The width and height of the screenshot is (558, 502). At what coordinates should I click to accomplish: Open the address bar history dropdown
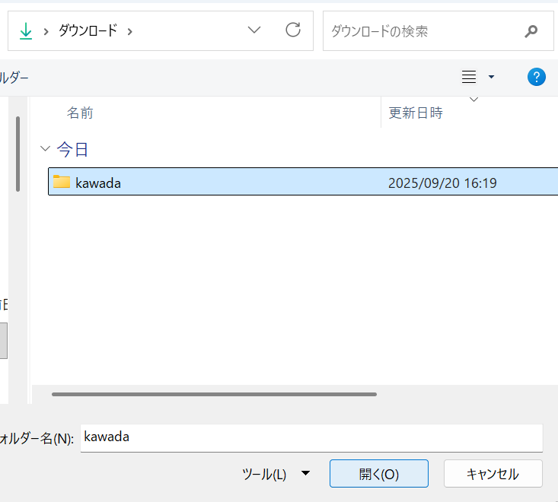coord(254,30)
